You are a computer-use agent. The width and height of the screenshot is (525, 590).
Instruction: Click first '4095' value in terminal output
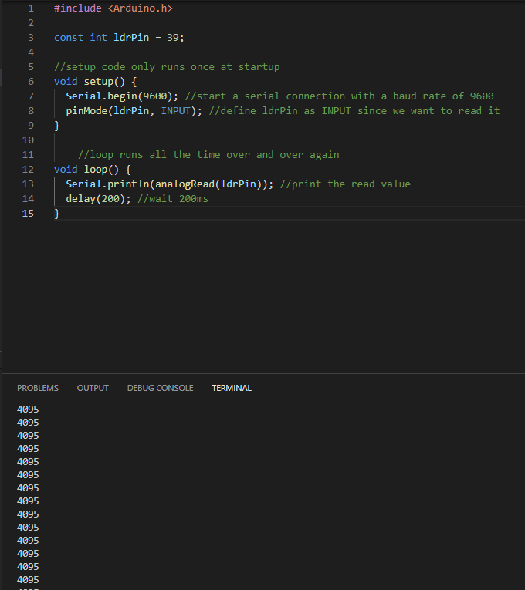tap(28, 409)
